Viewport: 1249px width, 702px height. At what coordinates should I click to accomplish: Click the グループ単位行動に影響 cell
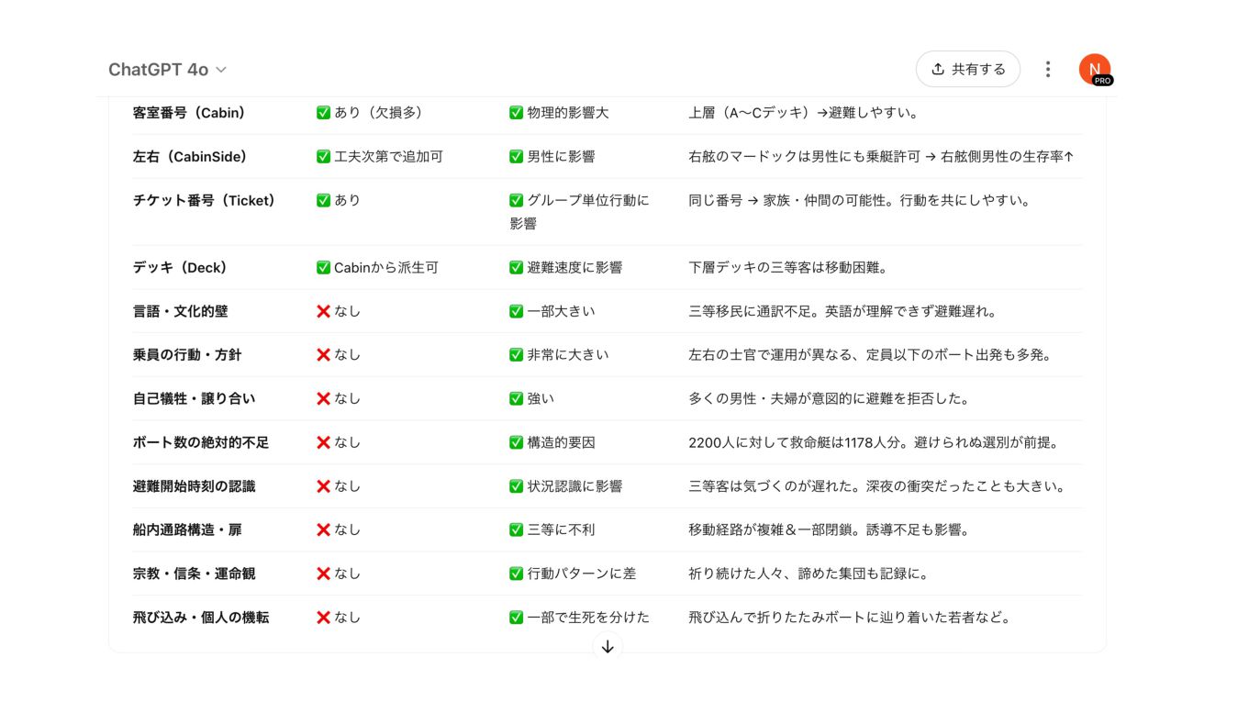tap(579, 212)
